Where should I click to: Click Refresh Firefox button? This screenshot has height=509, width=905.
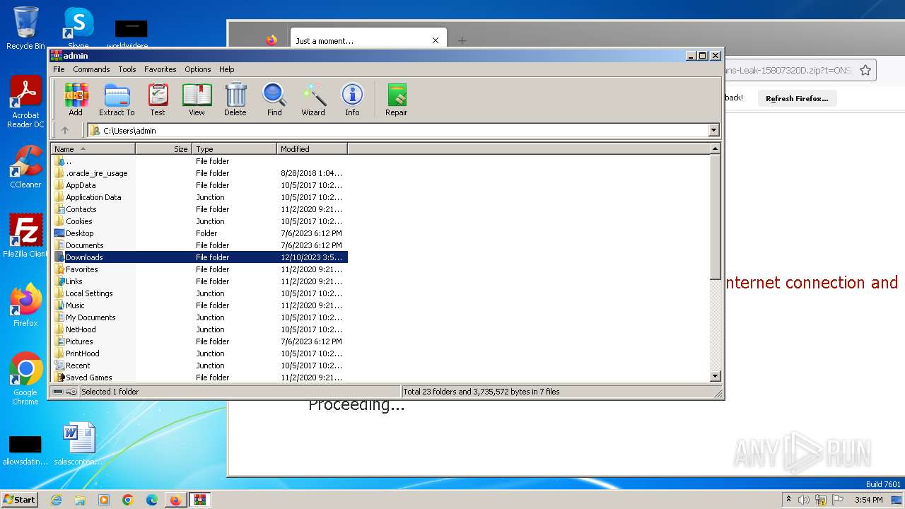[797, 98]
